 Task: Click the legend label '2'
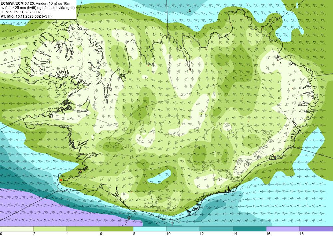click(34, 234)
